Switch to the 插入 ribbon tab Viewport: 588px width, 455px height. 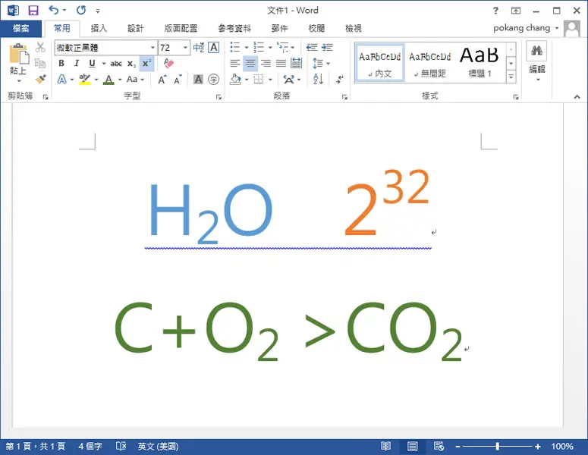click(x=99, y=28)
